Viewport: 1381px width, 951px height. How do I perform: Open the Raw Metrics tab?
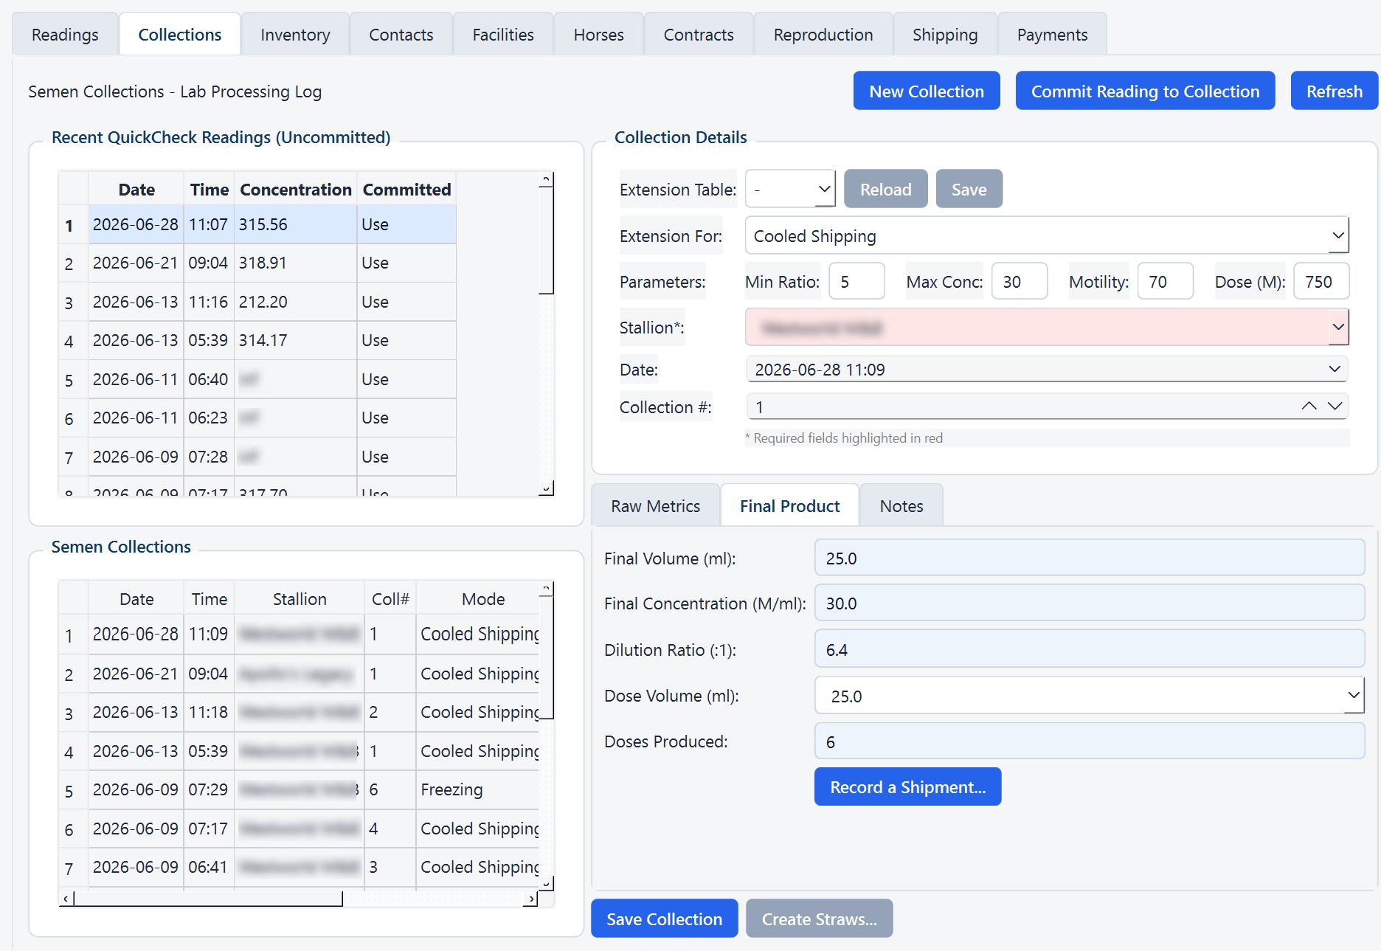(x=655, y=505)
